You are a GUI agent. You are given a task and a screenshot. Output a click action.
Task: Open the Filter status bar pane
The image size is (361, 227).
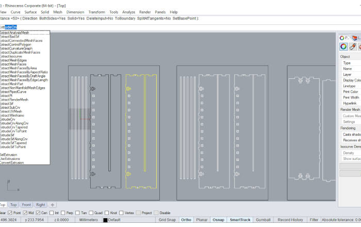tap(314, 220)
